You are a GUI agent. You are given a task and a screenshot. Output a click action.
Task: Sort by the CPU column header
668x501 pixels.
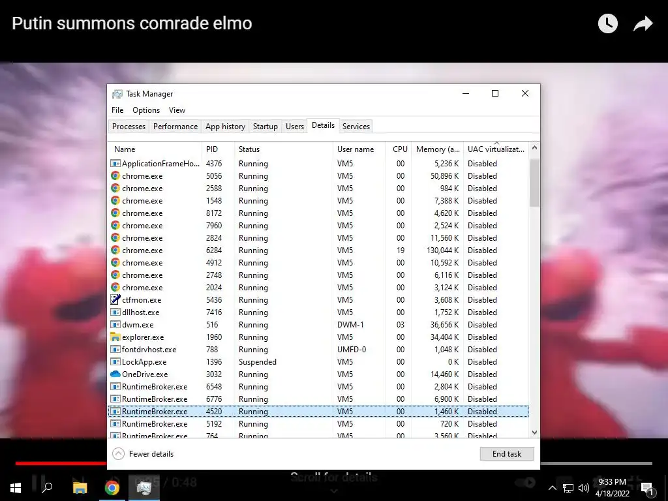pyautogui.click(x=399, y=149)
